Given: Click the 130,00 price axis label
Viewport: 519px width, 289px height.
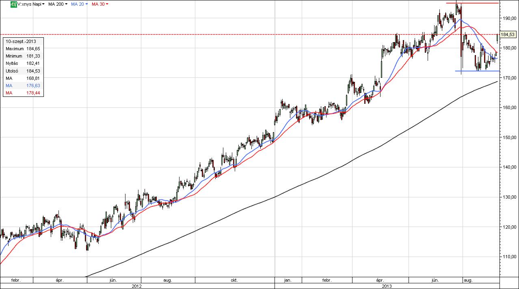Looking at the screenshot, I should [x=509, y=197].
